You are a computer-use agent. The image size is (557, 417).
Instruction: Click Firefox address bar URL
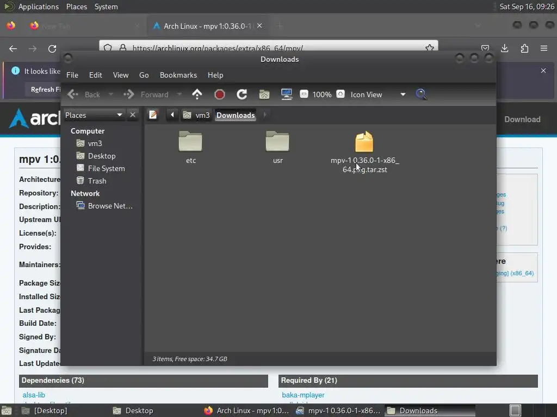pyautogui.click(x=218, y=48)
